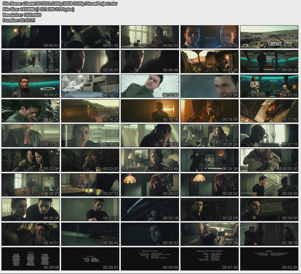
Task: Open the thumbnail stamped 00:15:18
Action: (150, 111)
